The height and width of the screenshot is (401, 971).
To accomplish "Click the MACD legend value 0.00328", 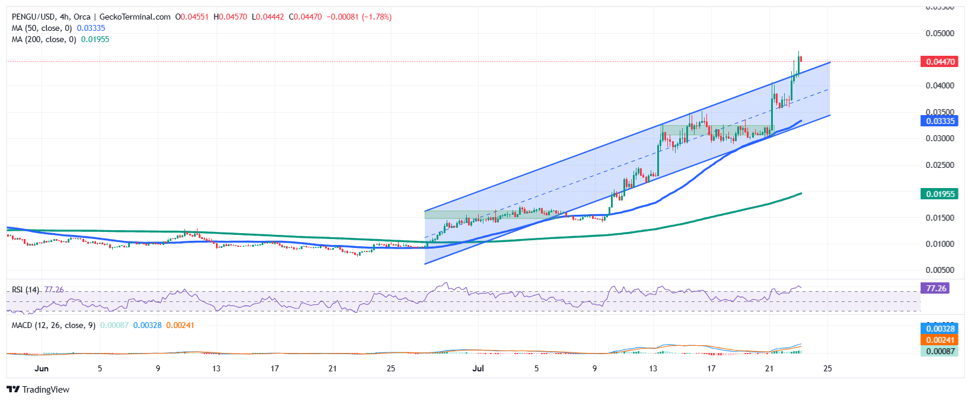I will point(147,326).
